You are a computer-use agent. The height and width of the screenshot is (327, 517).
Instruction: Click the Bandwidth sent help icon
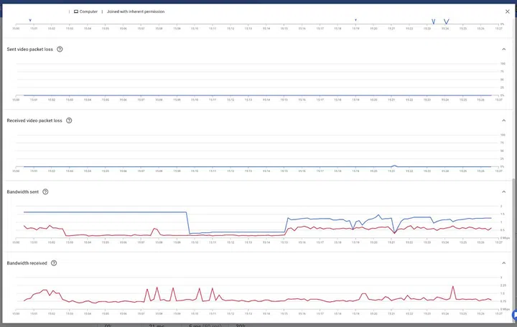(x=45, y=192)
